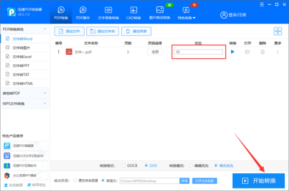The image size is (289, 191).
Task: Open 迅捷PDF编辑器 product recommendation
Action: coord(25,146)
